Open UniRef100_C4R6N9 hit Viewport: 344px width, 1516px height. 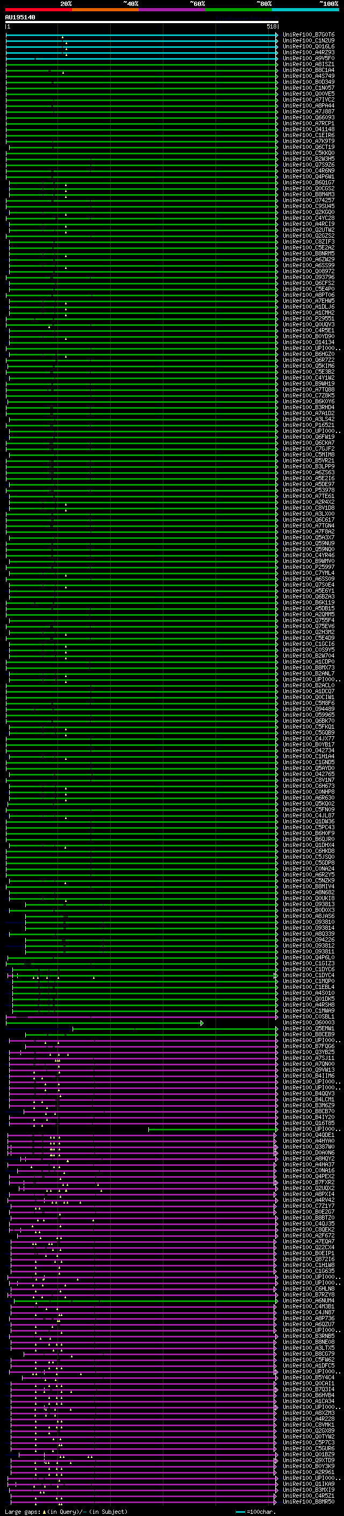pos(309,170)
